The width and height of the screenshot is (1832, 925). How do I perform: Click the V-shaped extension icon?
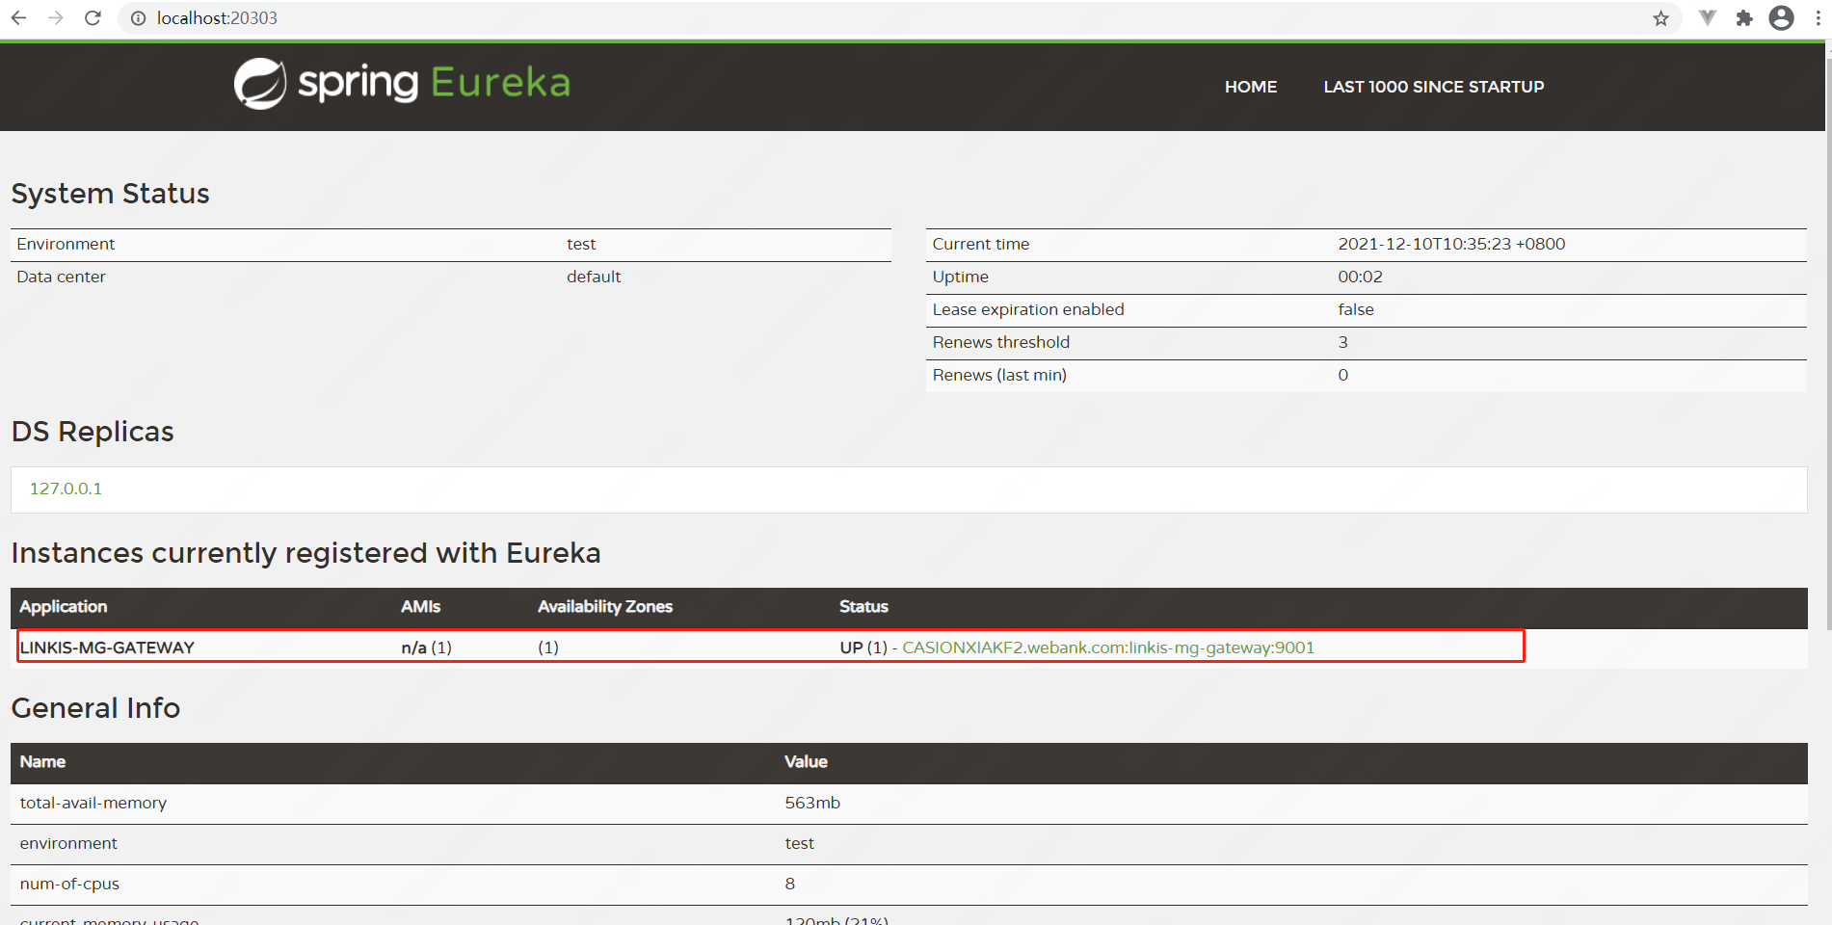[1707, 18]
